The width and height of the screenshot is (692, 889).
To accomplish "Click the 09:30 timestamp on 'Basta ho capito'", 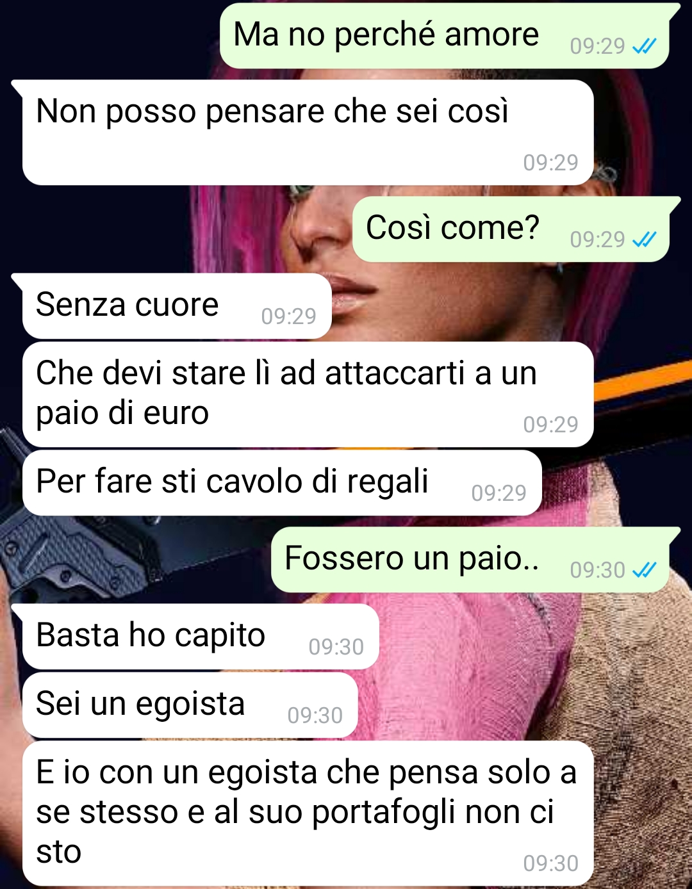I will click(336, 647).
